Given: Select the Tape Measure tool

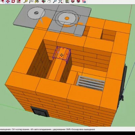Looking at the screenshot, I should 26,1.
